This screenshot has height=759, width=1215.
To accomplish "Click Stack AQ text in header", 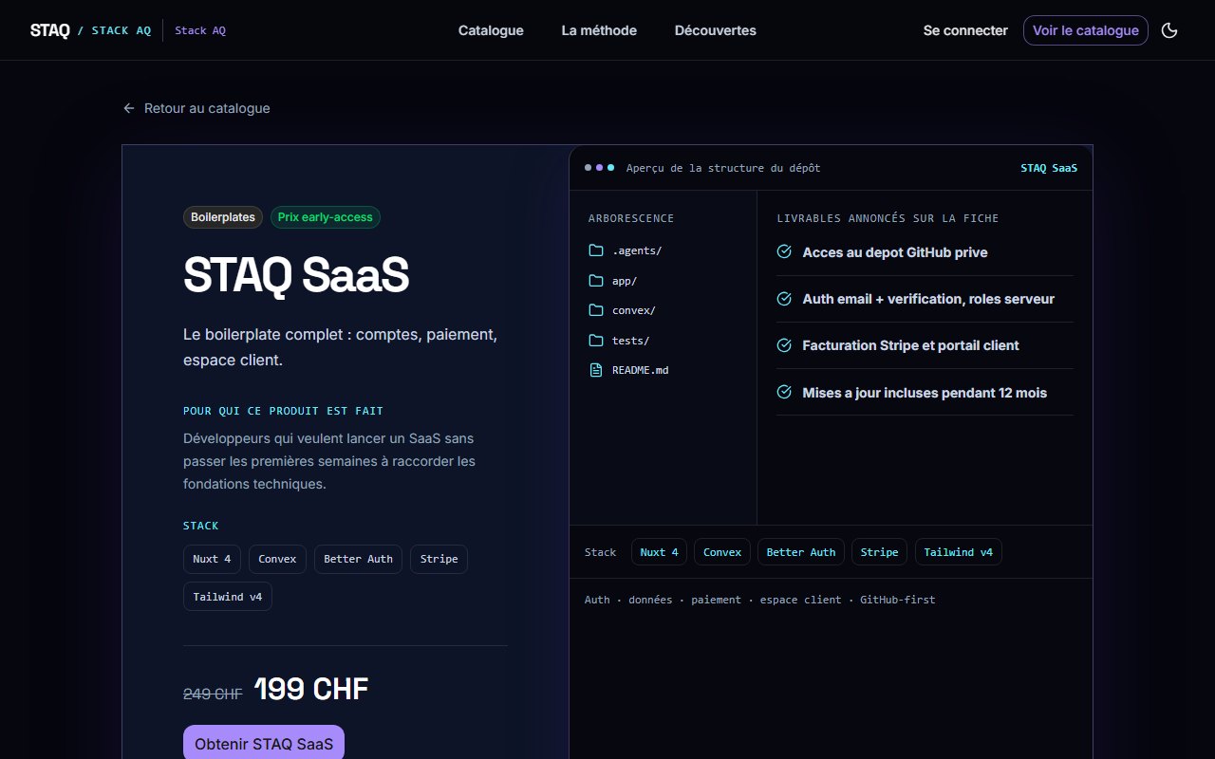I will coord(200,30).
